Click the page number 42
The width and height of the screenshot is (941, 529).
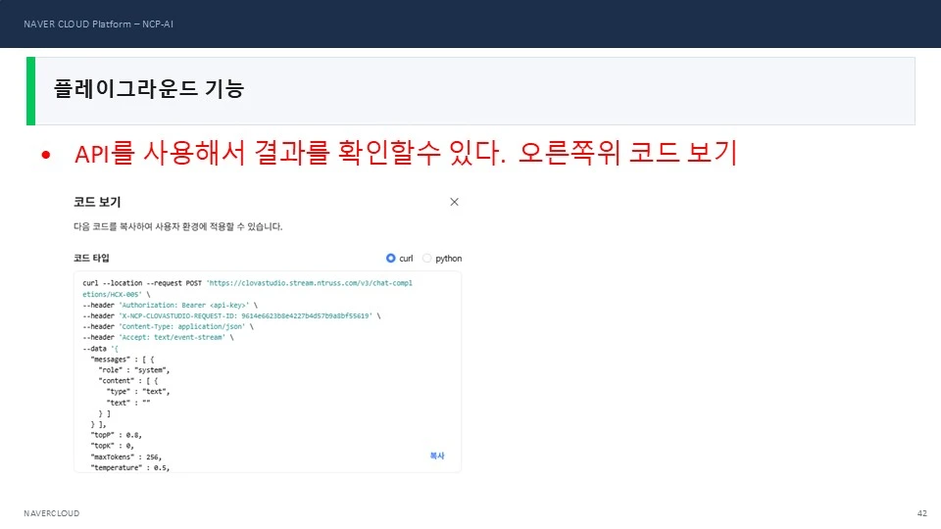point(922,513)
